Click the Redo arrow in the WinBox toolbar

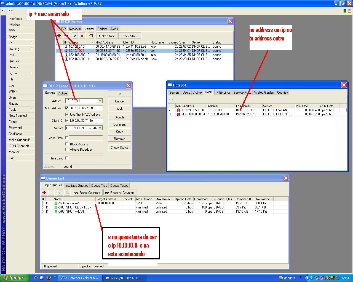coord(11,11)
